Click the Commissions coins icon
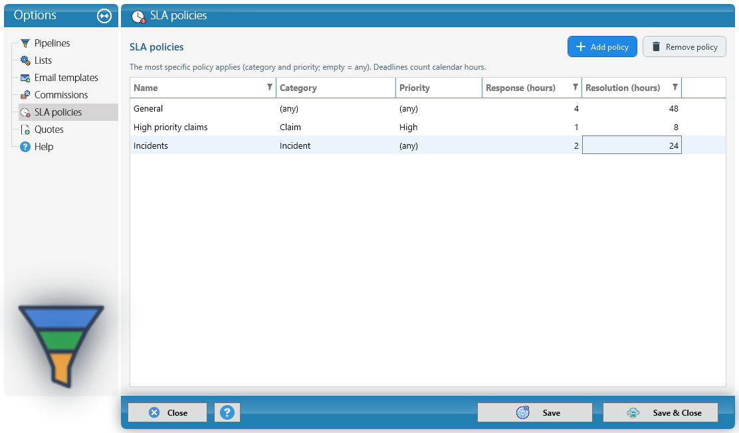Screen dimensions: 739x433 click(x=25, y=95)
